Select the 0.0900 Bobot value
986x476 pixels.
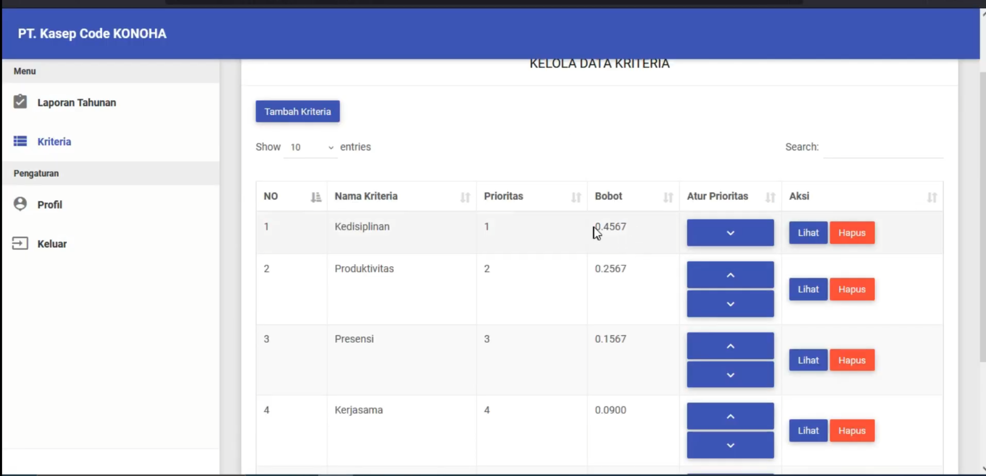[610, 410]
